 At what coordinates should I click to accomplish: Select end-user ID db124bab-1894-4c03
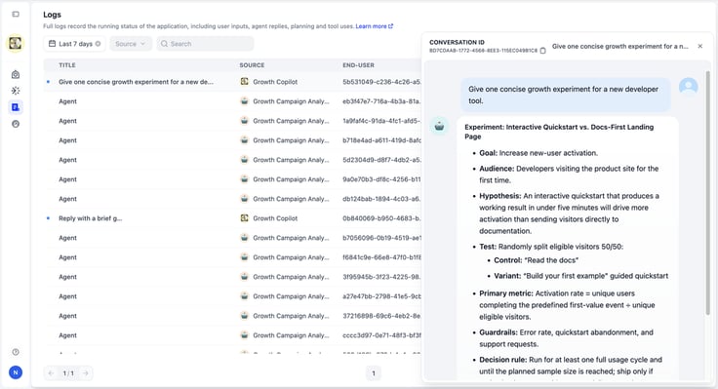click(381, 199)
